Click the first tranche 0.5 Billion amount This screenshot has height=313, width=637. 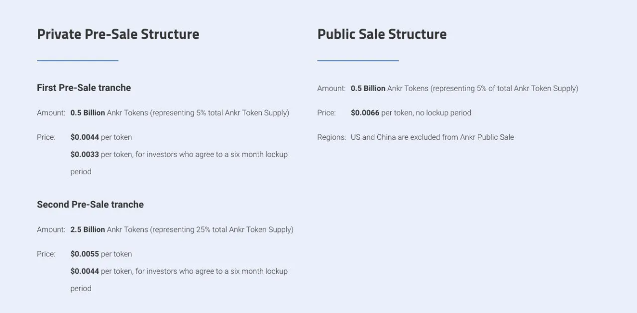click(x=88, y=113)
